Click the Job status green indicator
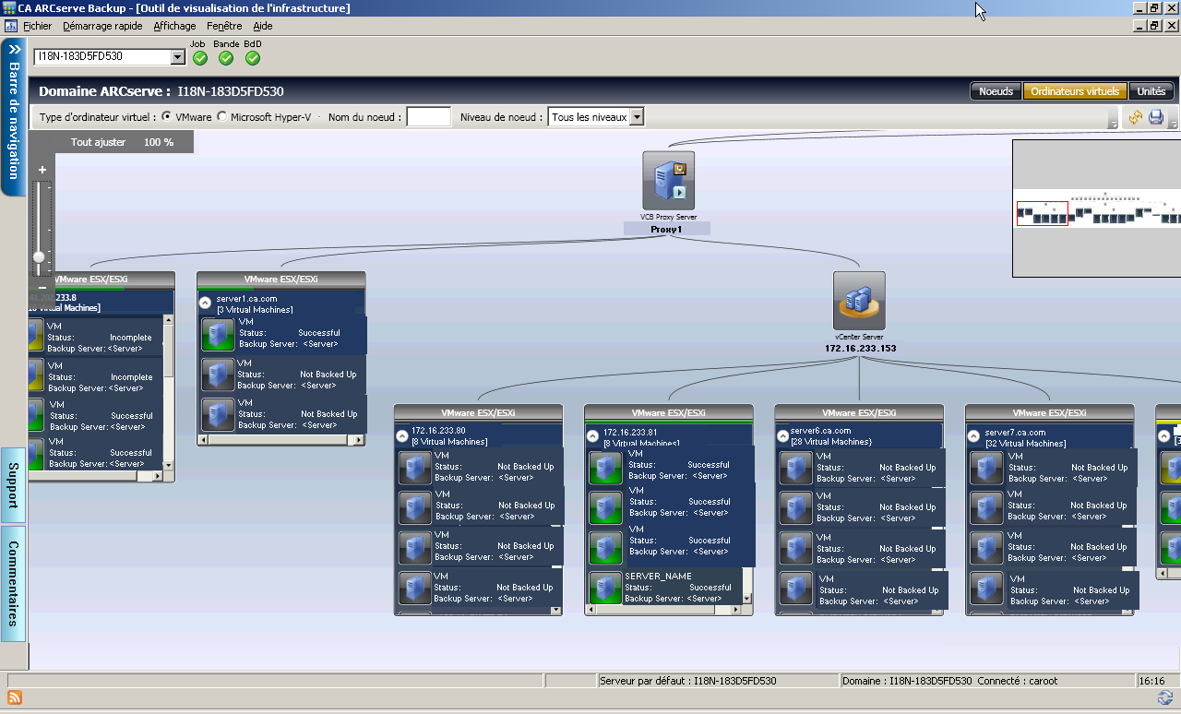Image resolution: width=1181 pixels, height=714 pixels. tap(199, 57)
